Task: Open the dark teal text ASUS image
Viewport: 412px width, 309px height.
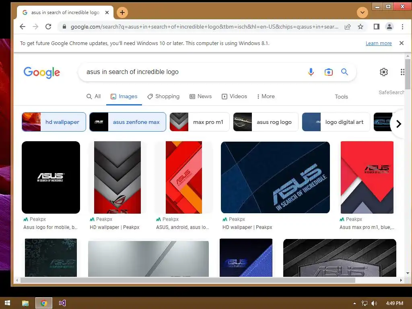Action: (51, 257)
